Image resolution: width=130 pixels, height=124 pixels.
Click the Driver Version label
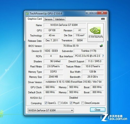click(35, 82)
